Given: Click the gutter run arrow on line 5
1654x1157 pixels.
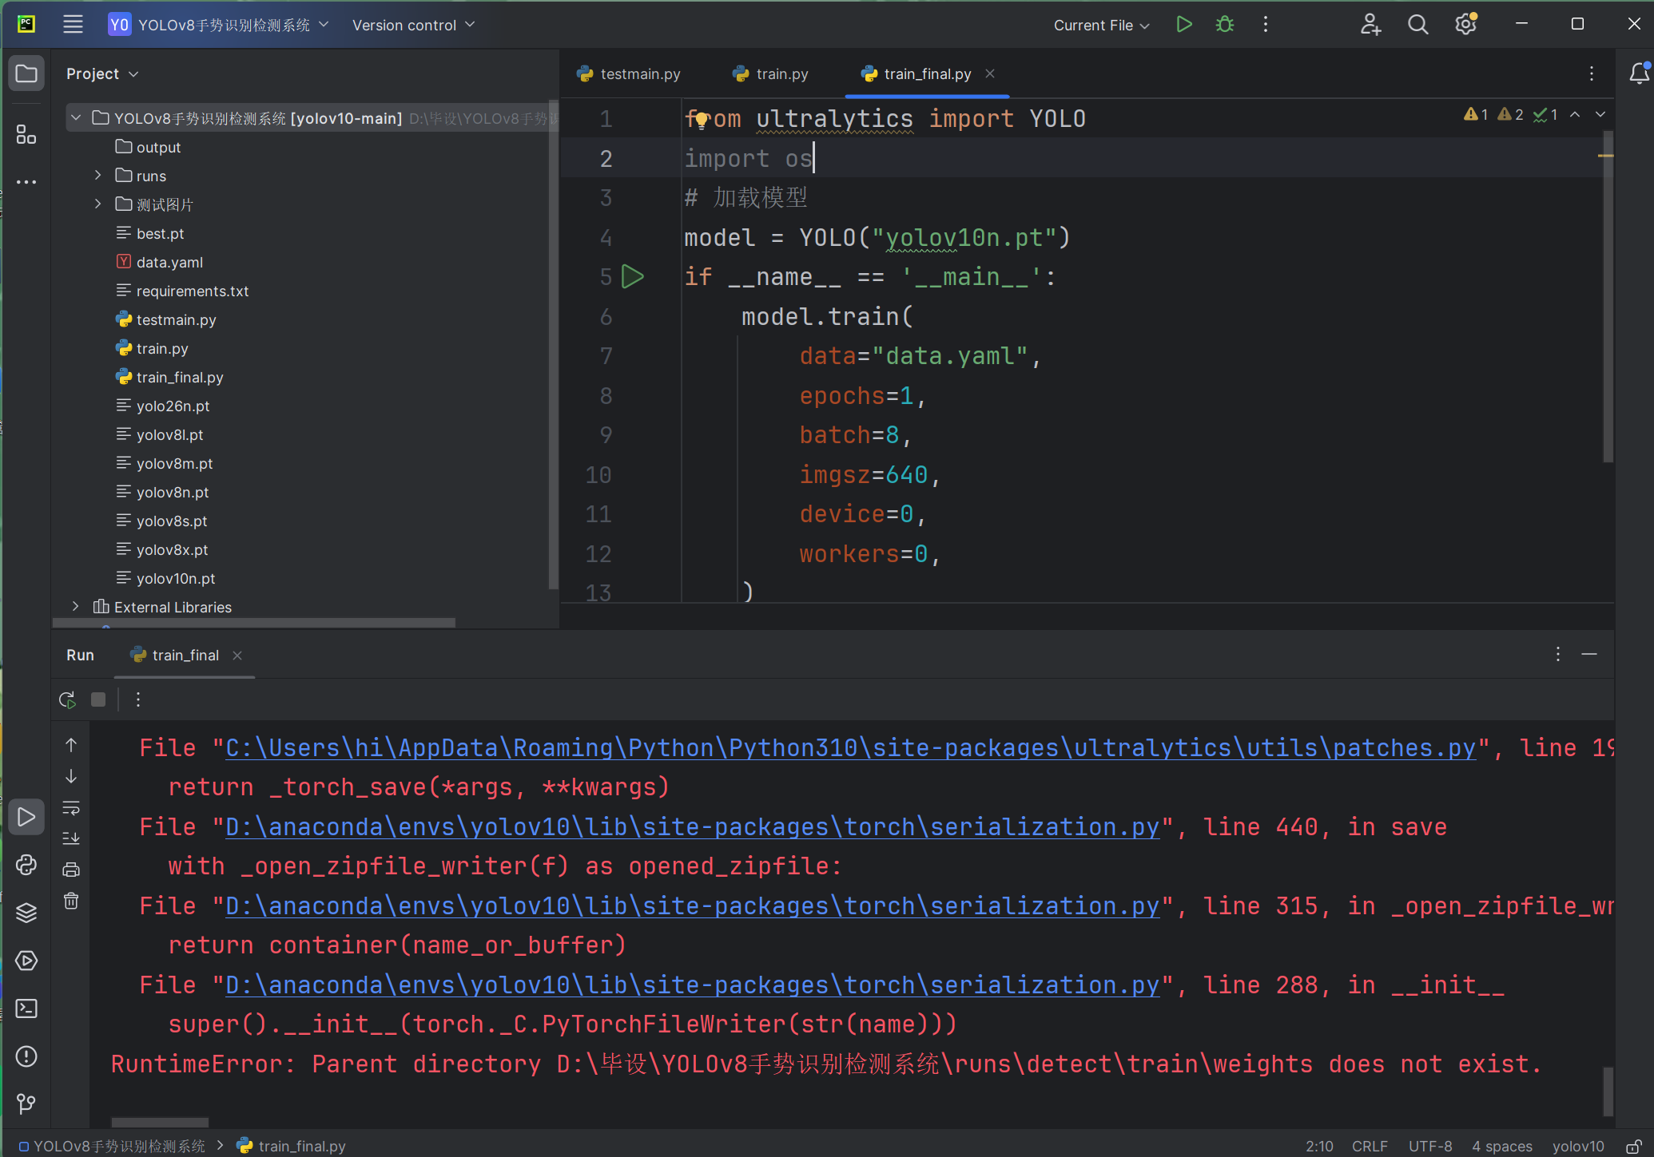Looking at the screenshot, I should coord(633,276).
